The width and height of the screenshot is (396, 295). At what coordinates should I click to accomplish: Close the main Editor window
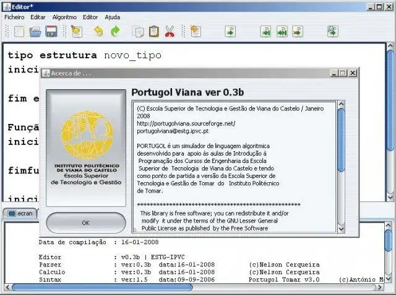(x=389, y=7)
